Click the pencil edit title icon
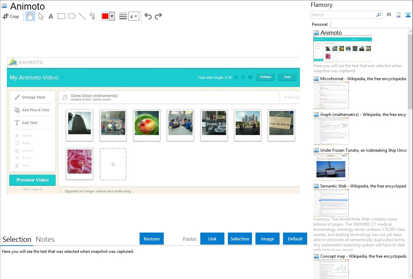The image size is (413, 279). click(x=63, y=77)
